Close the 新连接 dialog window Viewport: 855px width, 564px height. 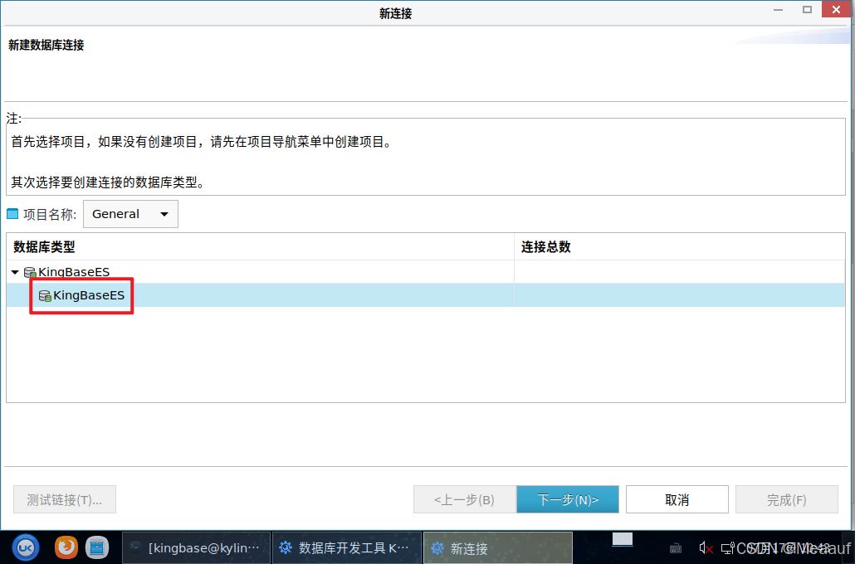[x=836, y=10]
